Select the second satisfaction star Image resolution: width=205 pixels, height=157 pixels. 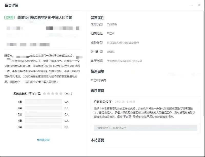click(49, 94)
